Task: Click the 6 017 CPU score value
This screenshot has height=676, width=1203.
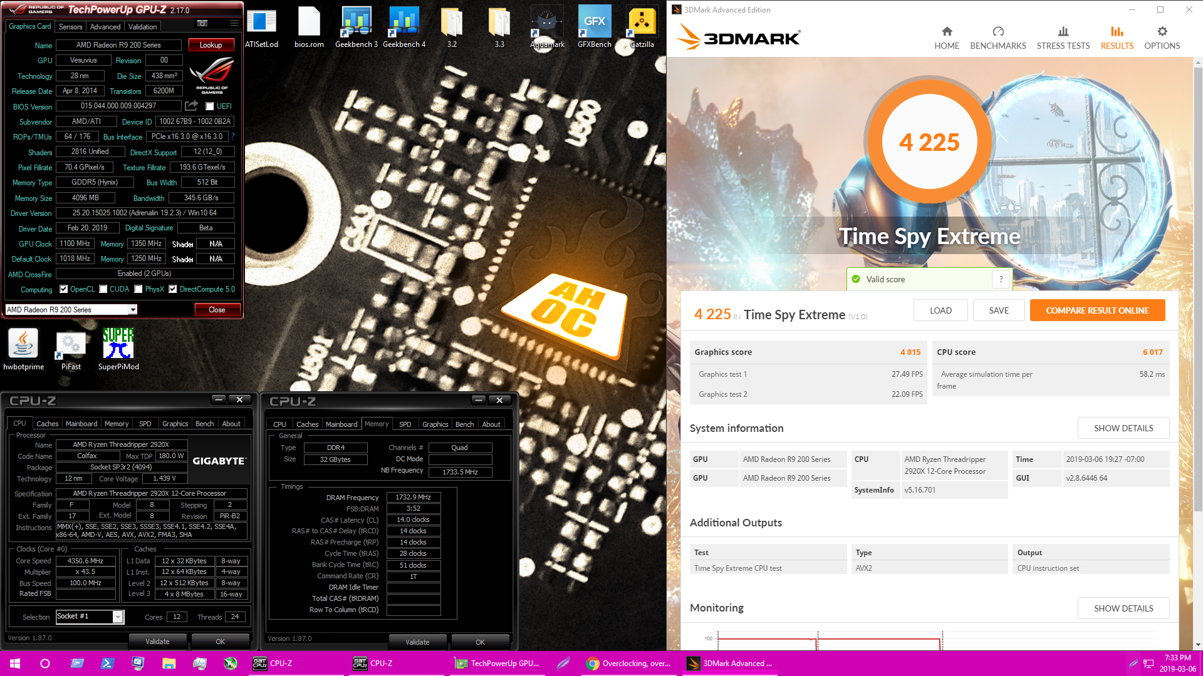Action: [1153, 352]
